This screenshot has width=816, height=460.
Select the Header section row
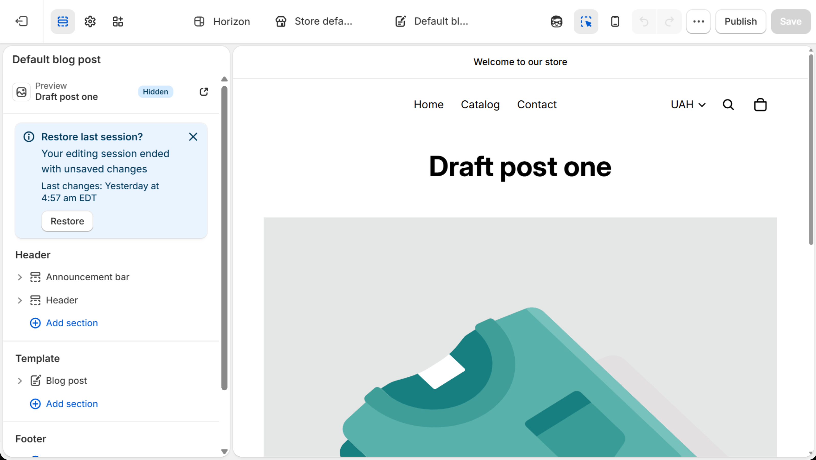pos(111,300)
